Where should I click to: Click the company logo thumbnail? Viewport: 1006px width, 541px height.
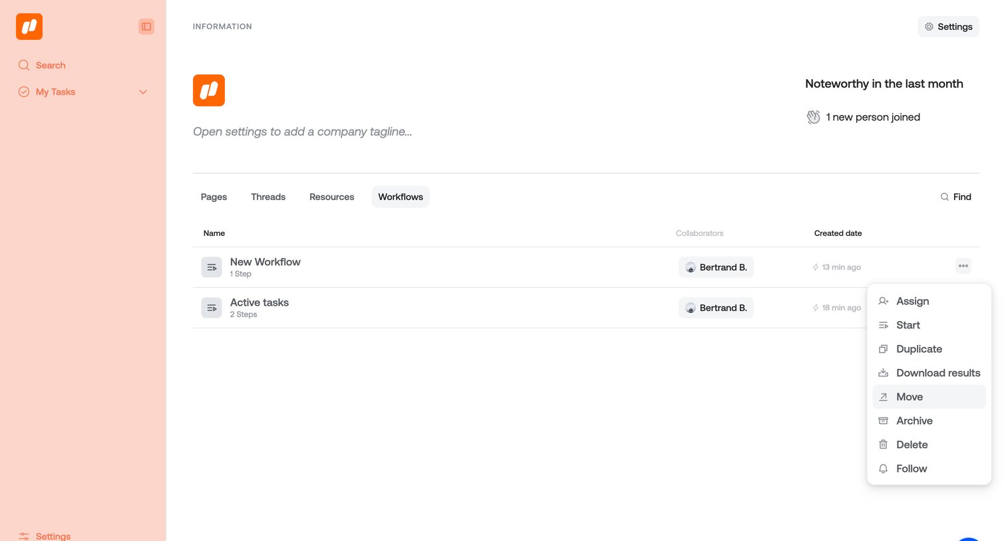click(209, 90)
